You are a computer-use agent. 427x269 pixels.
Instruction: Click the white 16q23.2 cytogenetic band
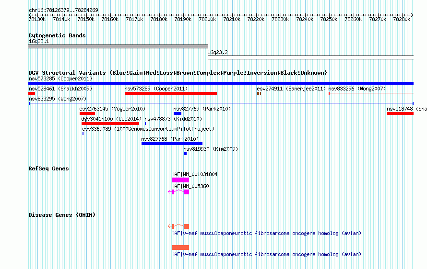311,57
